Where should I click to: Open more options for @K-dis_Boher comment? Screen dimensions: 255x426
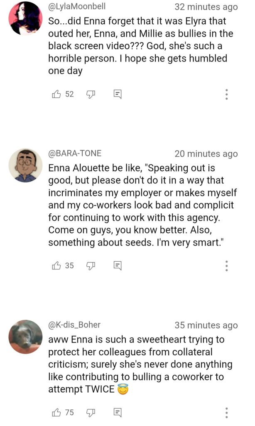pyautogui.click(x=226, y=412)
